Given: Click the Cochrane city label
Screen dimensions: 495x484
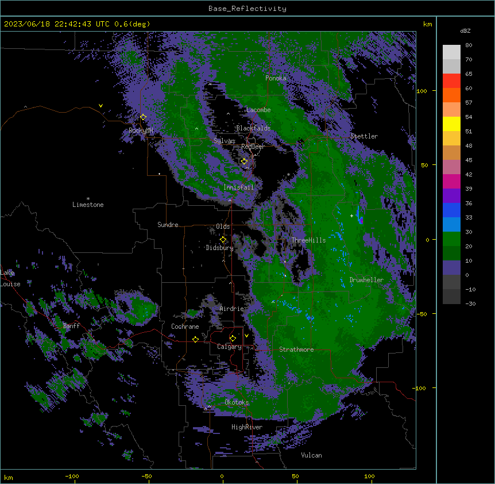Looking at the screenshot, I should tap(185, 326).
